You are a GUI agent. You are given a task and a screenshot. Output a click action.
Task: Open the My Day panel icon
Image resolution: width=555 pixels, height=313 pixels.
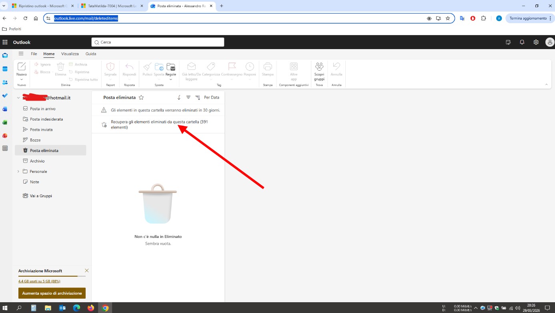[x=508, y=42]
